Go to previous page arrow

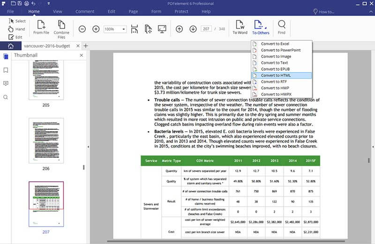(x=179, y=29)
